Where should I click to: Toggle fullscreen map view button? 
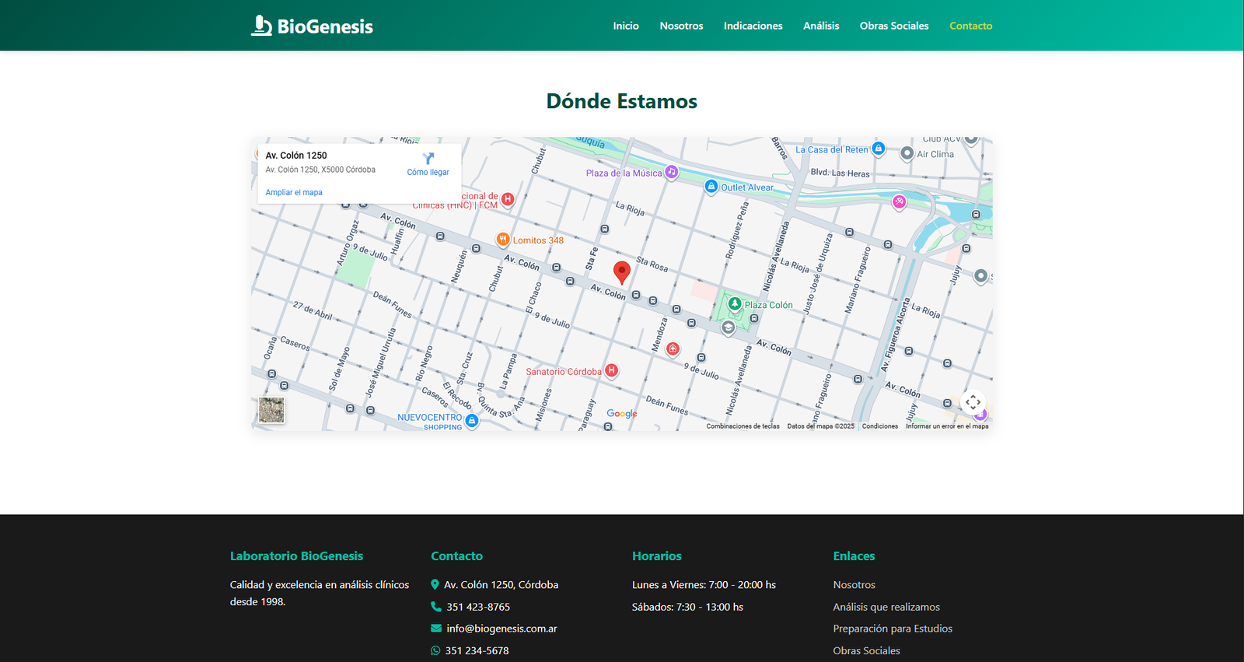[973, 402]
